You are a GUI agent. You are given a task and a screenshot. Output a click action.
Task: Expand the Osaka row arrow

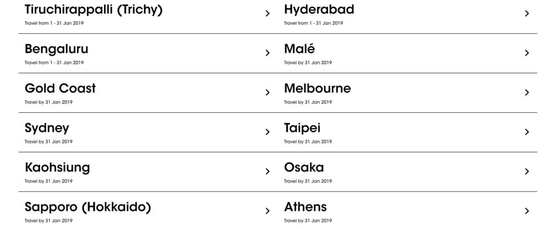pyautogui.click(x=527, y=172)
